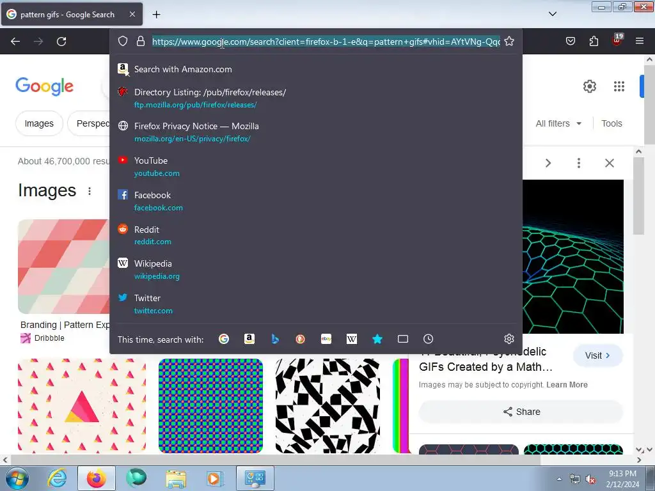Search history using the clock icon
This screenshot has height=491, width=655.
428,339
